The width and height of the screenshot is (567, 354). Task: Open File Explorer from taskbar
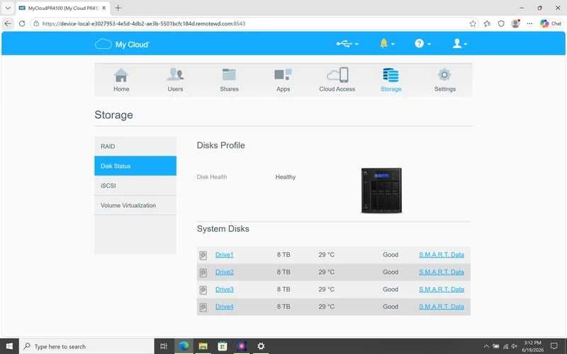[203, 346]
